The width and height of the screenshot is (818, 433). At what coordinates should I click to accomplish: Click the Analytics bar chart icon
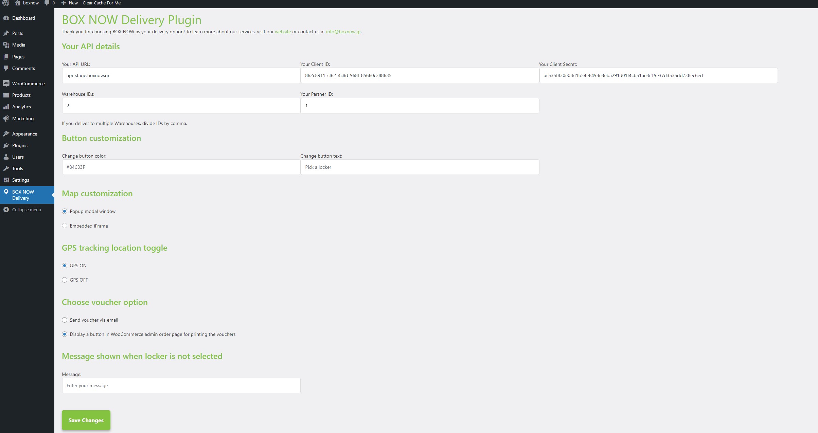[6, 107]
